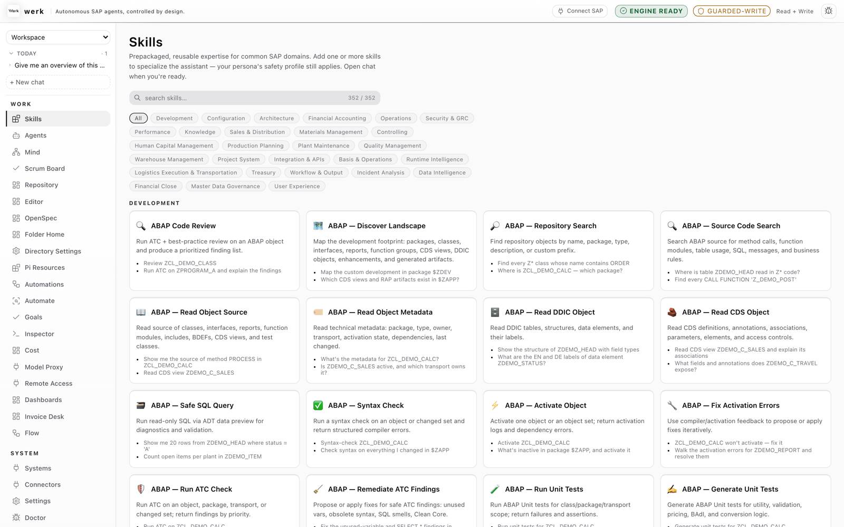Click the Automate scan icon
Viewport: 844px width, 527px height.
tap(16, 301)
